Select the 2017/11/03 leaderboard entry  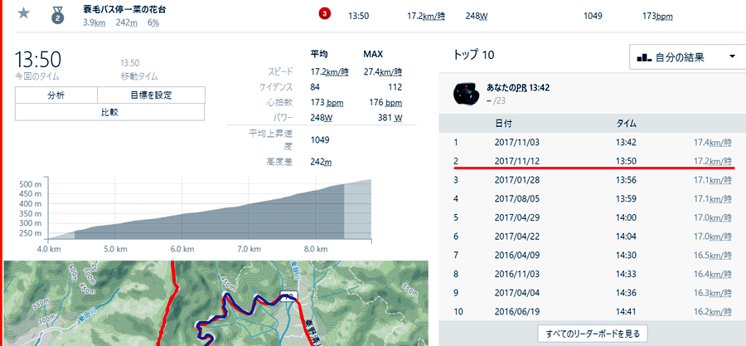(x=516, y=143)
